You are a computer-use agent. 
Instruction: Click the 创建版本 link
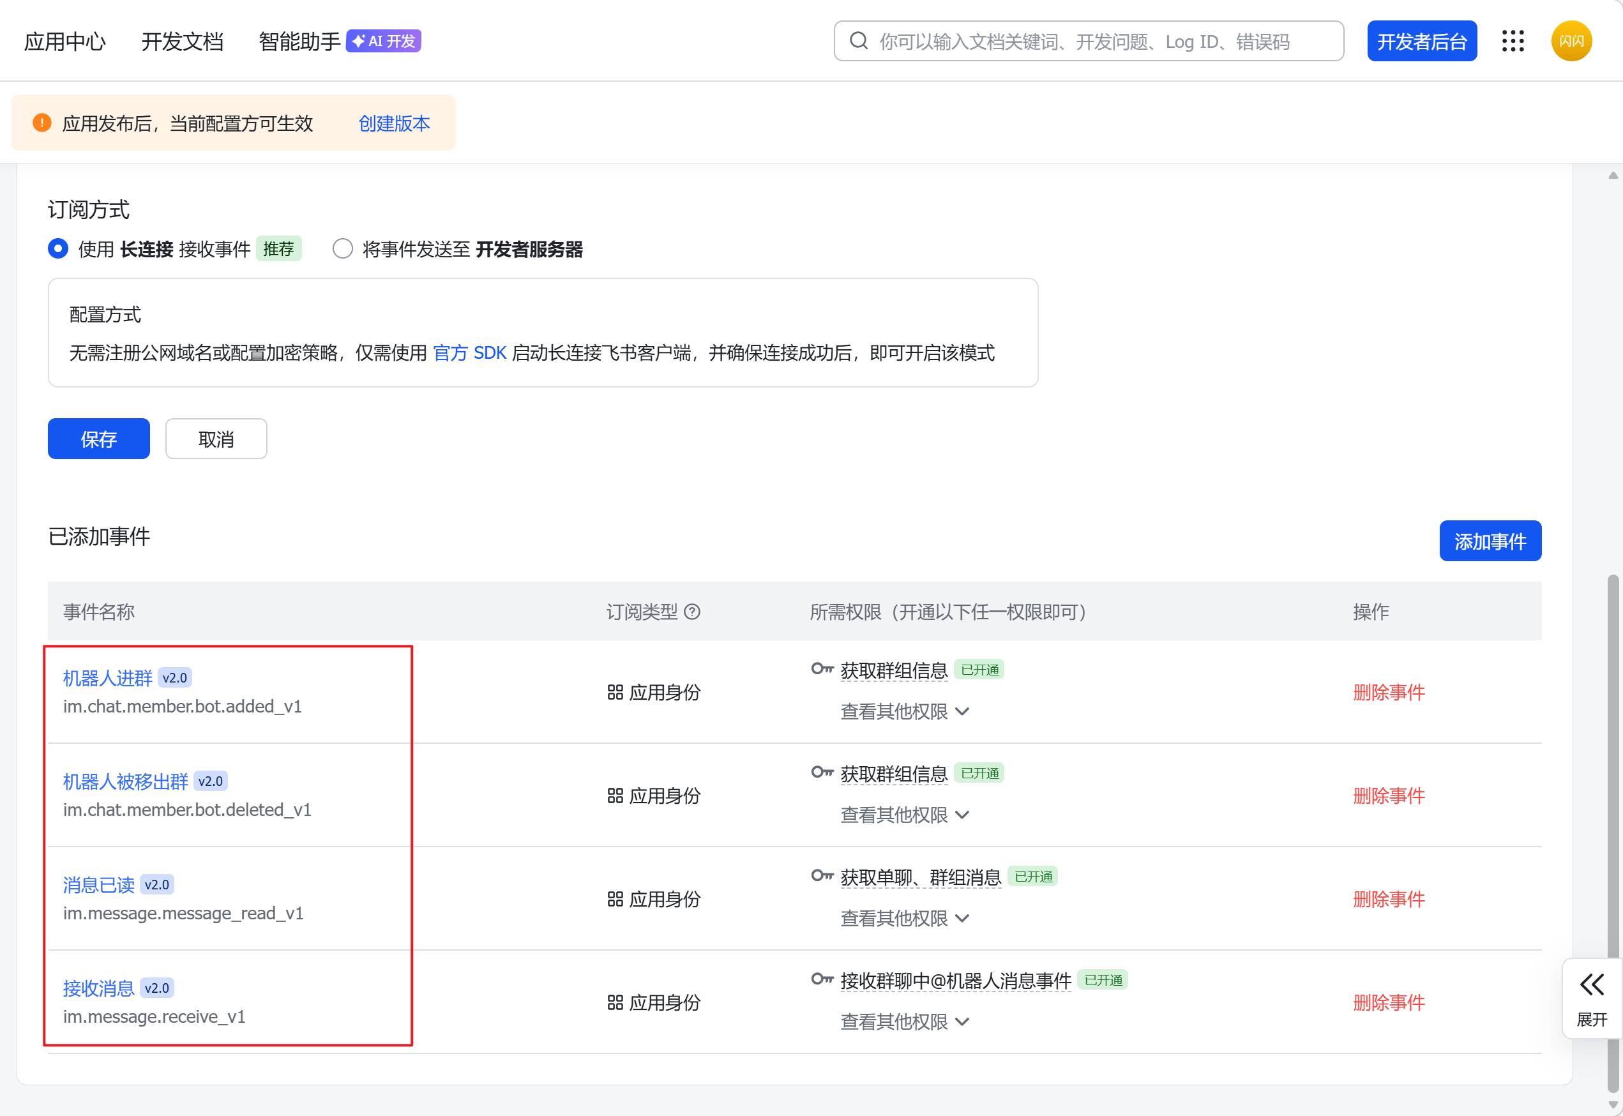pos(394,124)
